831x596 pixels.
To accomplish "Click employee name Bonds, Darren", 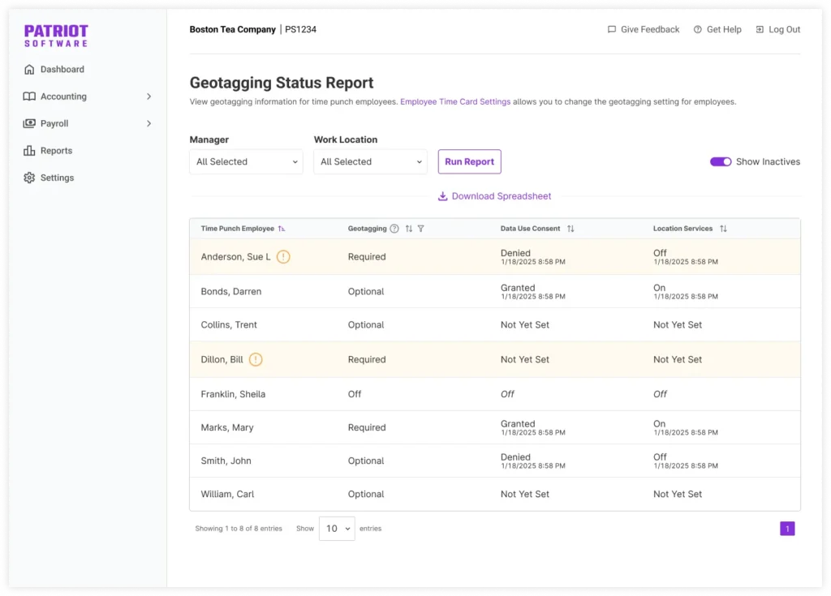I will pos(231,291).
